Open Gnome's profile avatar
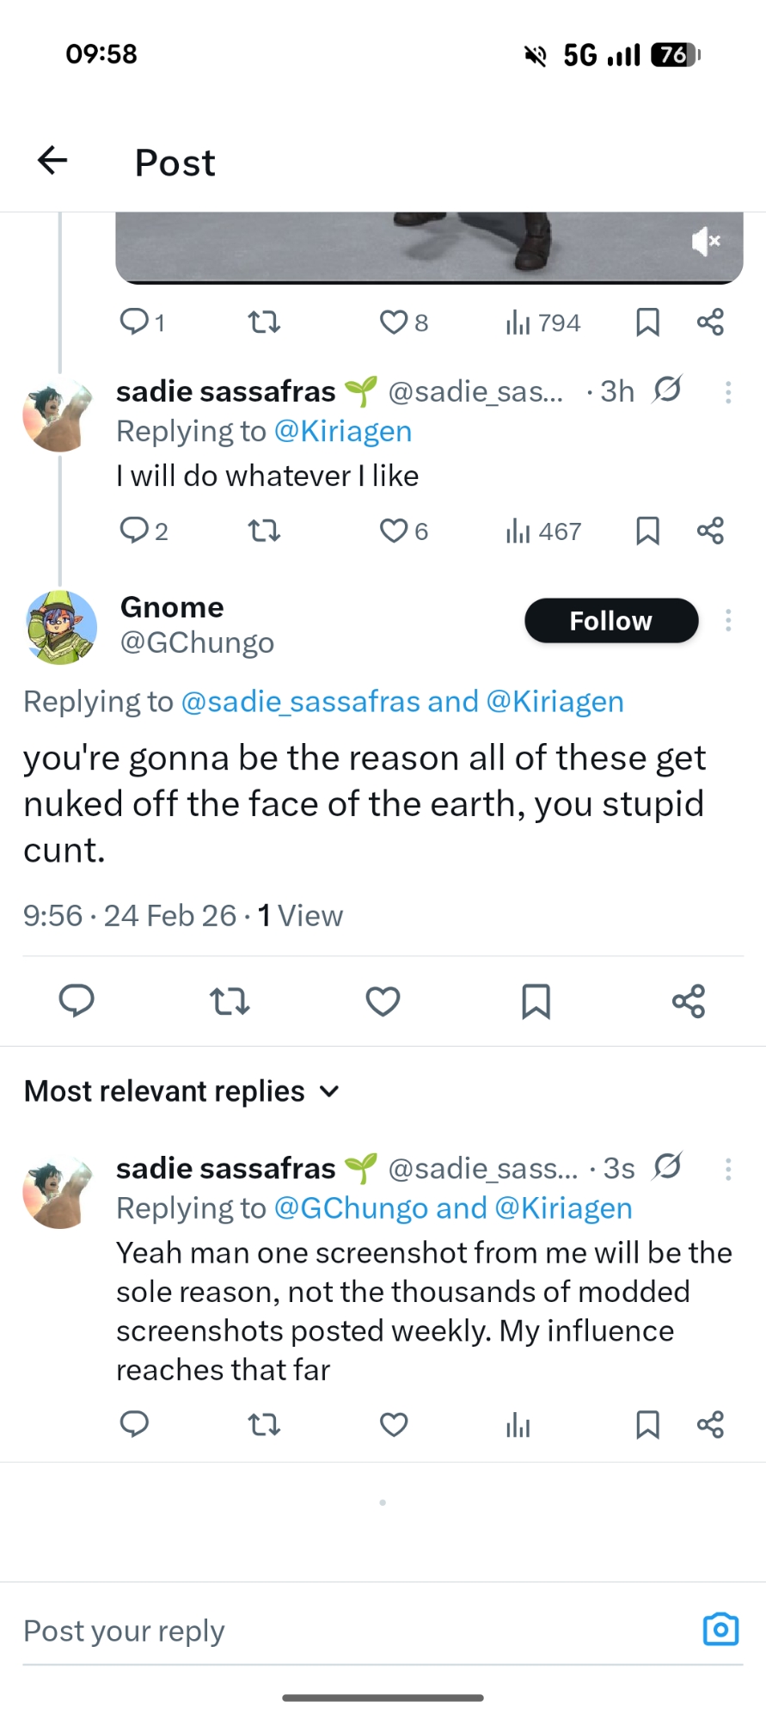 (60, 628)
